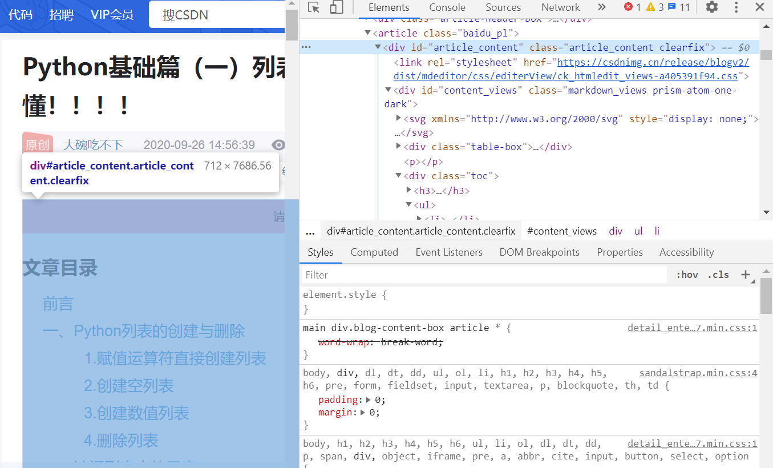
Task: Open the Sources tab
Action: [x=503, y=7]
